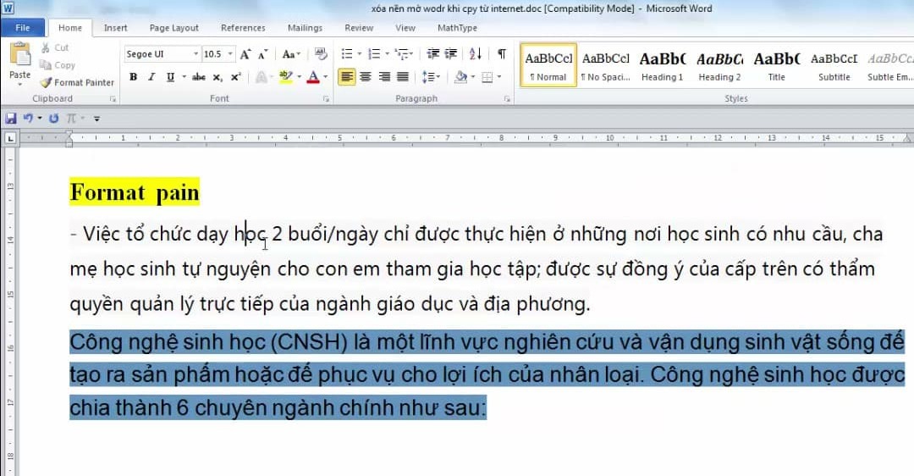The height and width of the screenshot is (476, 914).
Task: Click the tab selector at ruler corner
Action: click(10, 138)
